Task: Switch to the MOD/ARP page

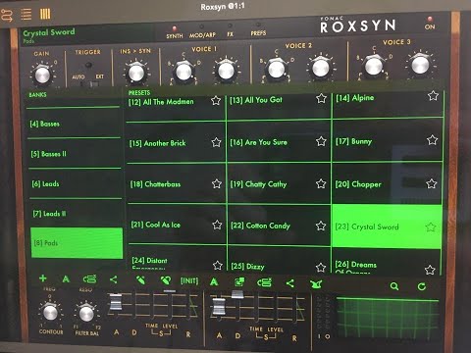Action: (202, 32)
